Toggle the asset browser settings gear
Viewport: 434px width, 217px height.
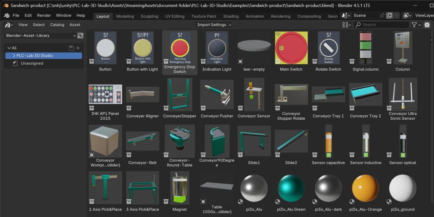427,25
